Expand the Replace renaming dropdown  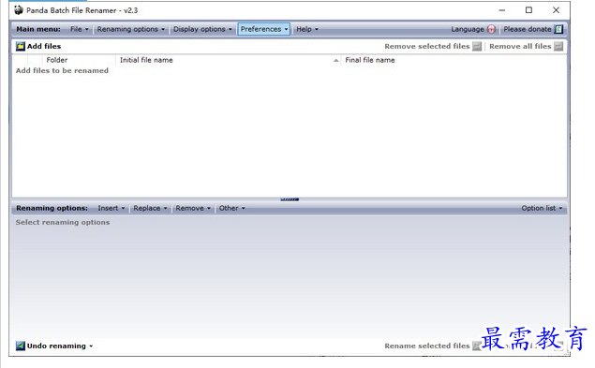150,208
